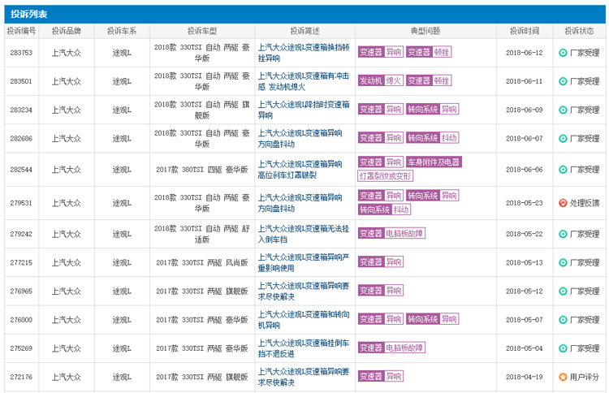Click model cell 2018款 330TSI 自动 两驱 舒适版

point(202,234)
